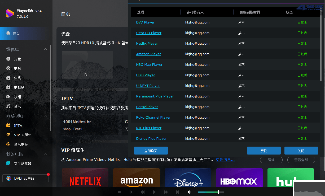The width and height of the screenshot is (325, 196).
Task: Open the Hulu streaming tile
Action: (291, 178)
